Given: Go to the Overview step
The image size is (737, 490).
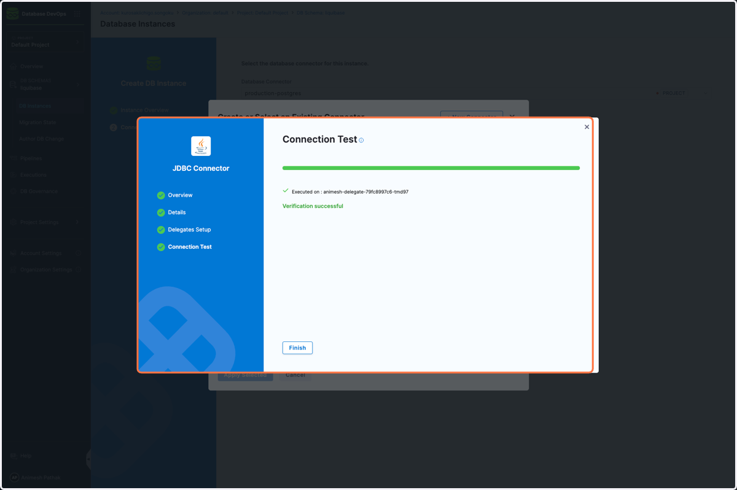Looking at the screenshot, I should point(180,195).
